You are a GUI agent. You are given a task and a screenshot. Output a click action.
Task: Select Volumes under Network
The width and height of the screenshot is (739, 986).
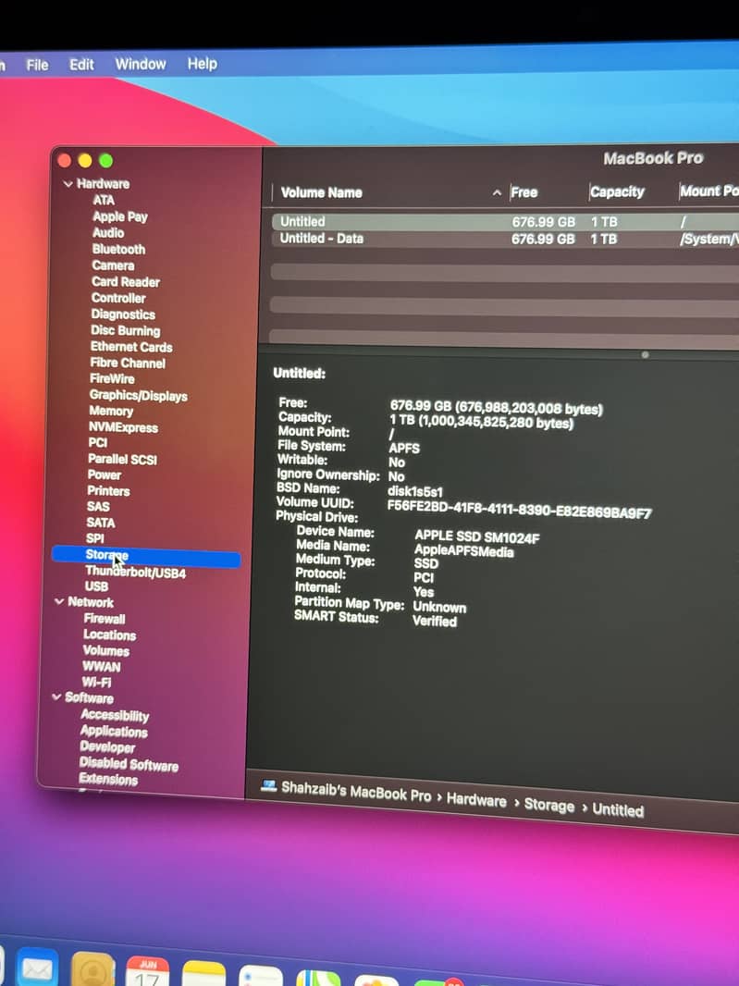click(106, 651)
